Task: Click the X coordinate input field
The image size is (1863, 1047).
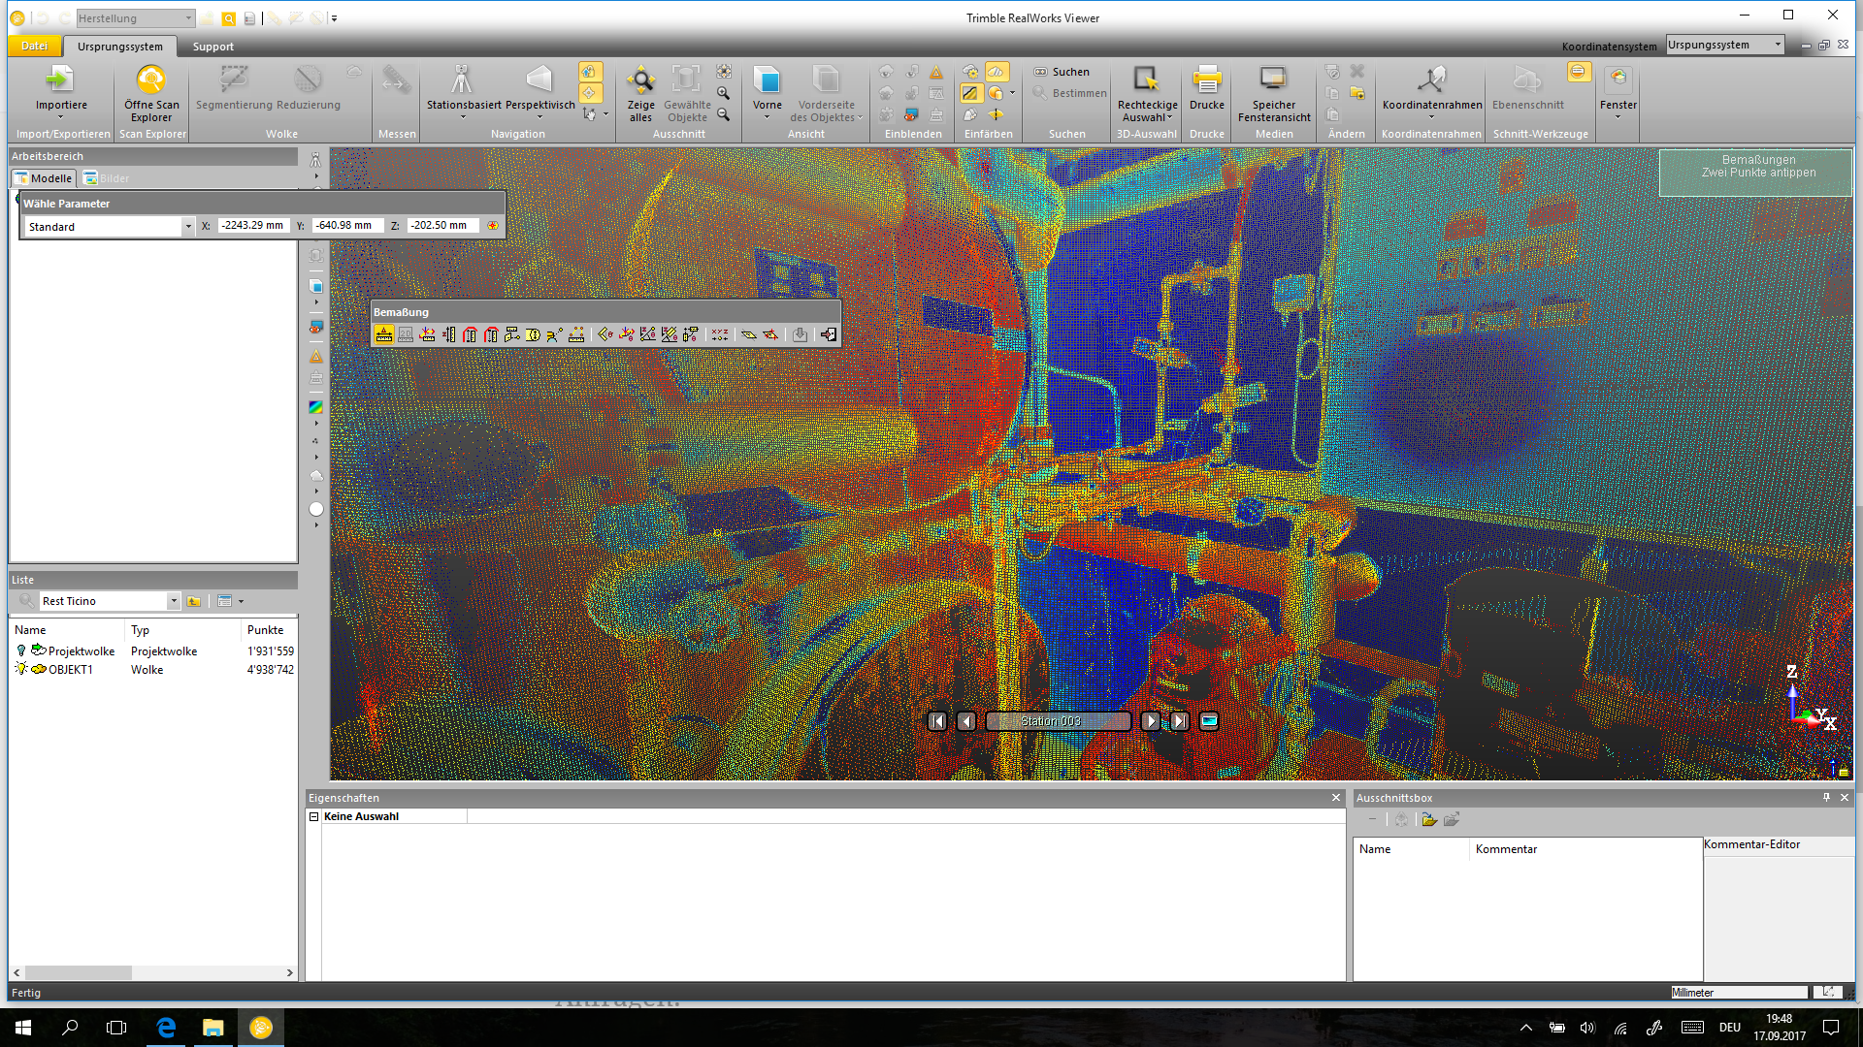Action: tap(251, 225)
